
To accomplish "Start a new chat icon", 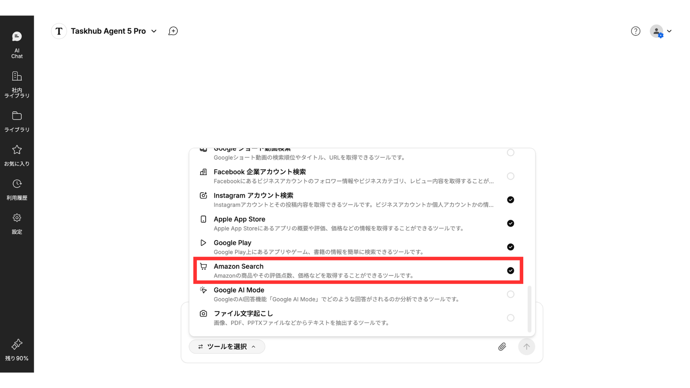I will (x=173, y=31).
